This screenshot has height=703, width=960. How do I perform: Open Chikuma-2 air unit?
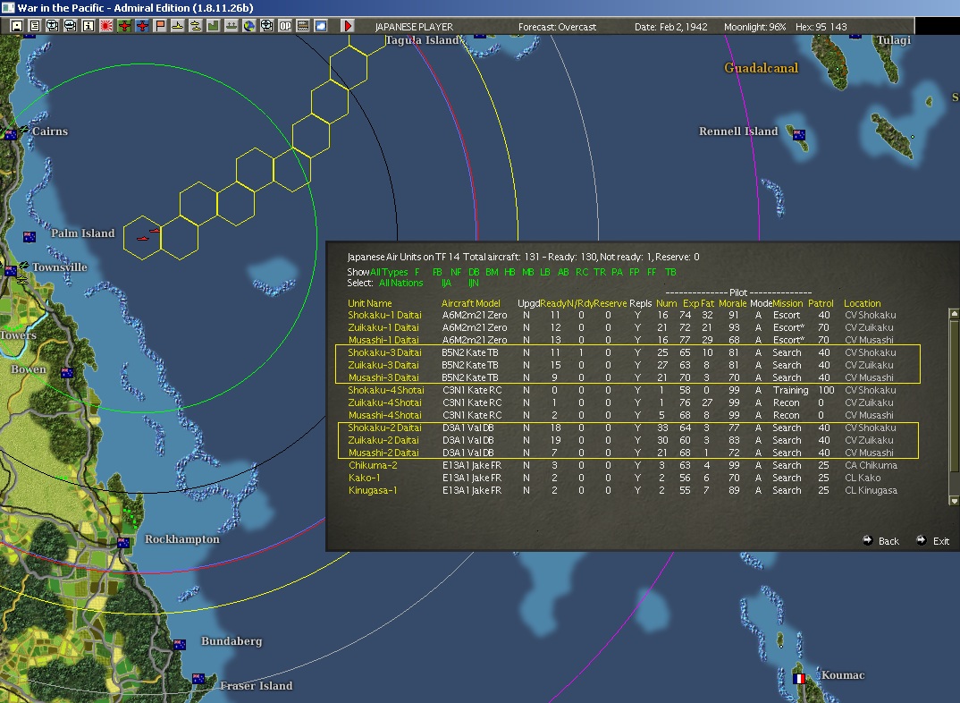[x=373, y=465]
